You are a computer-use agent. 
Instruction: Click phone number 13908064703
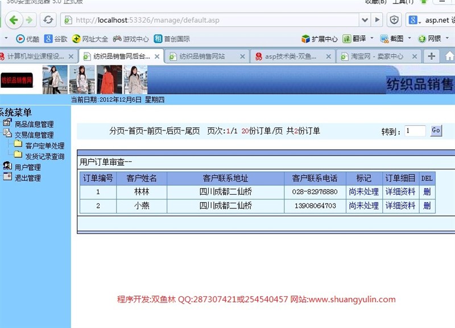click(x=315, y=206)
